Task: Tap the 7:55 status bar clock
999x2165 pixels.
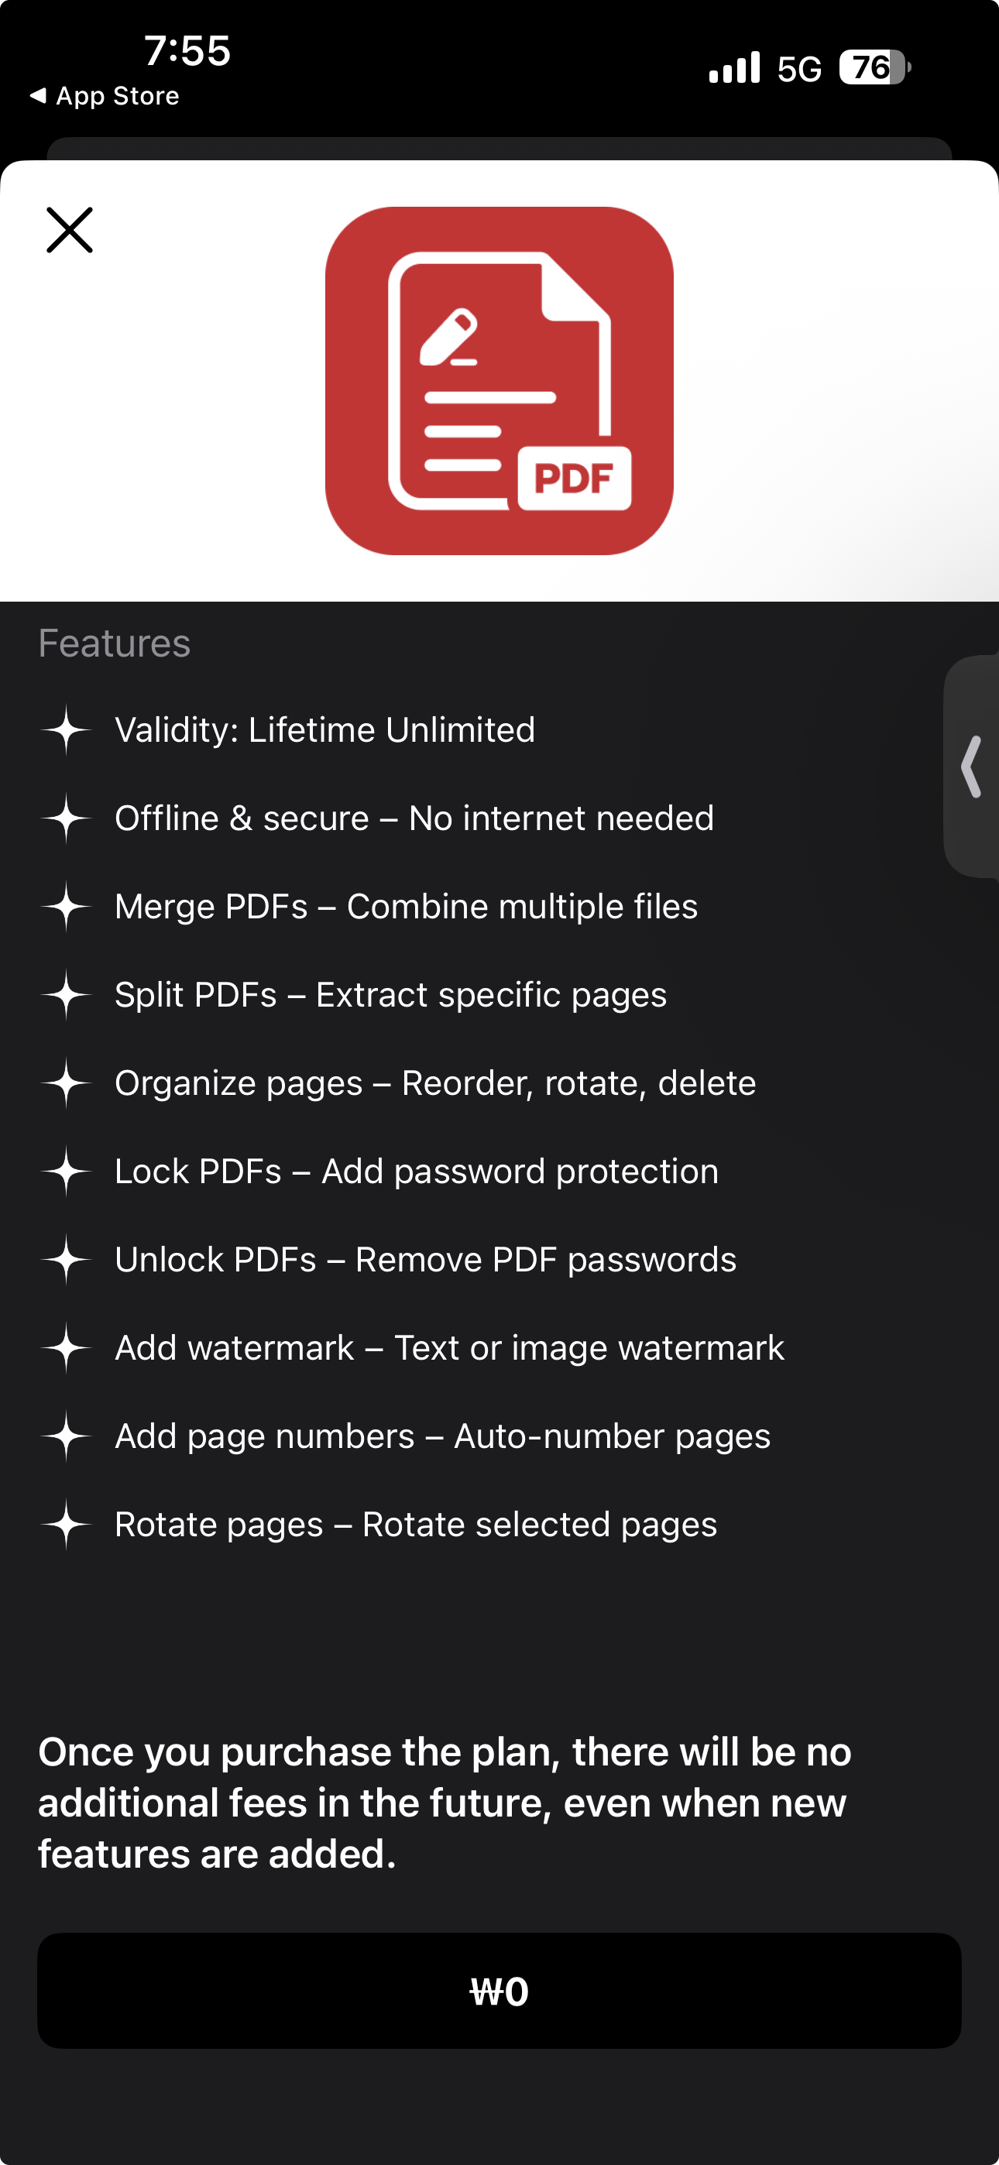Action: pos(187,50)
